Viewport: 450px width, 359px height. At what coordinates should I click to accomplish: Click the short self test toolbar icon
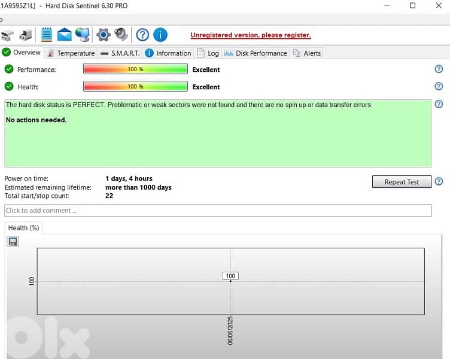(x=7, y=35)
